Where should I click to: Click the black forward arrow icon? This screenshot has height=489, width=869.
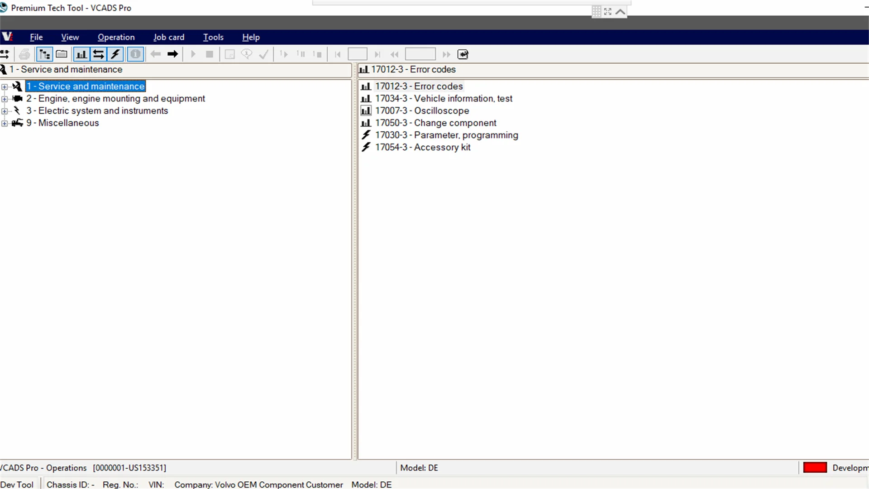coord(172,54)
